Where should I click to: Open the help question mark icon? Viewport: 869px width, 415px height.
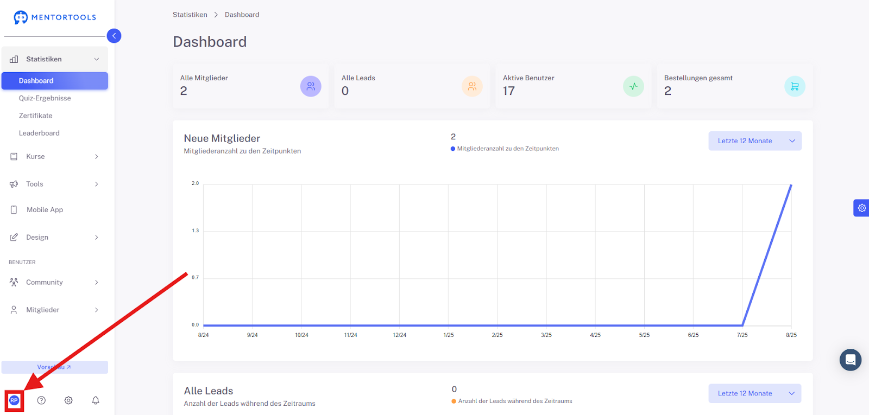coord(41,400)
